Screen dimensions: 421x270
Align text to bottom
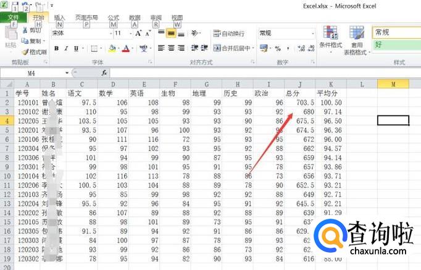click(181, 33)
